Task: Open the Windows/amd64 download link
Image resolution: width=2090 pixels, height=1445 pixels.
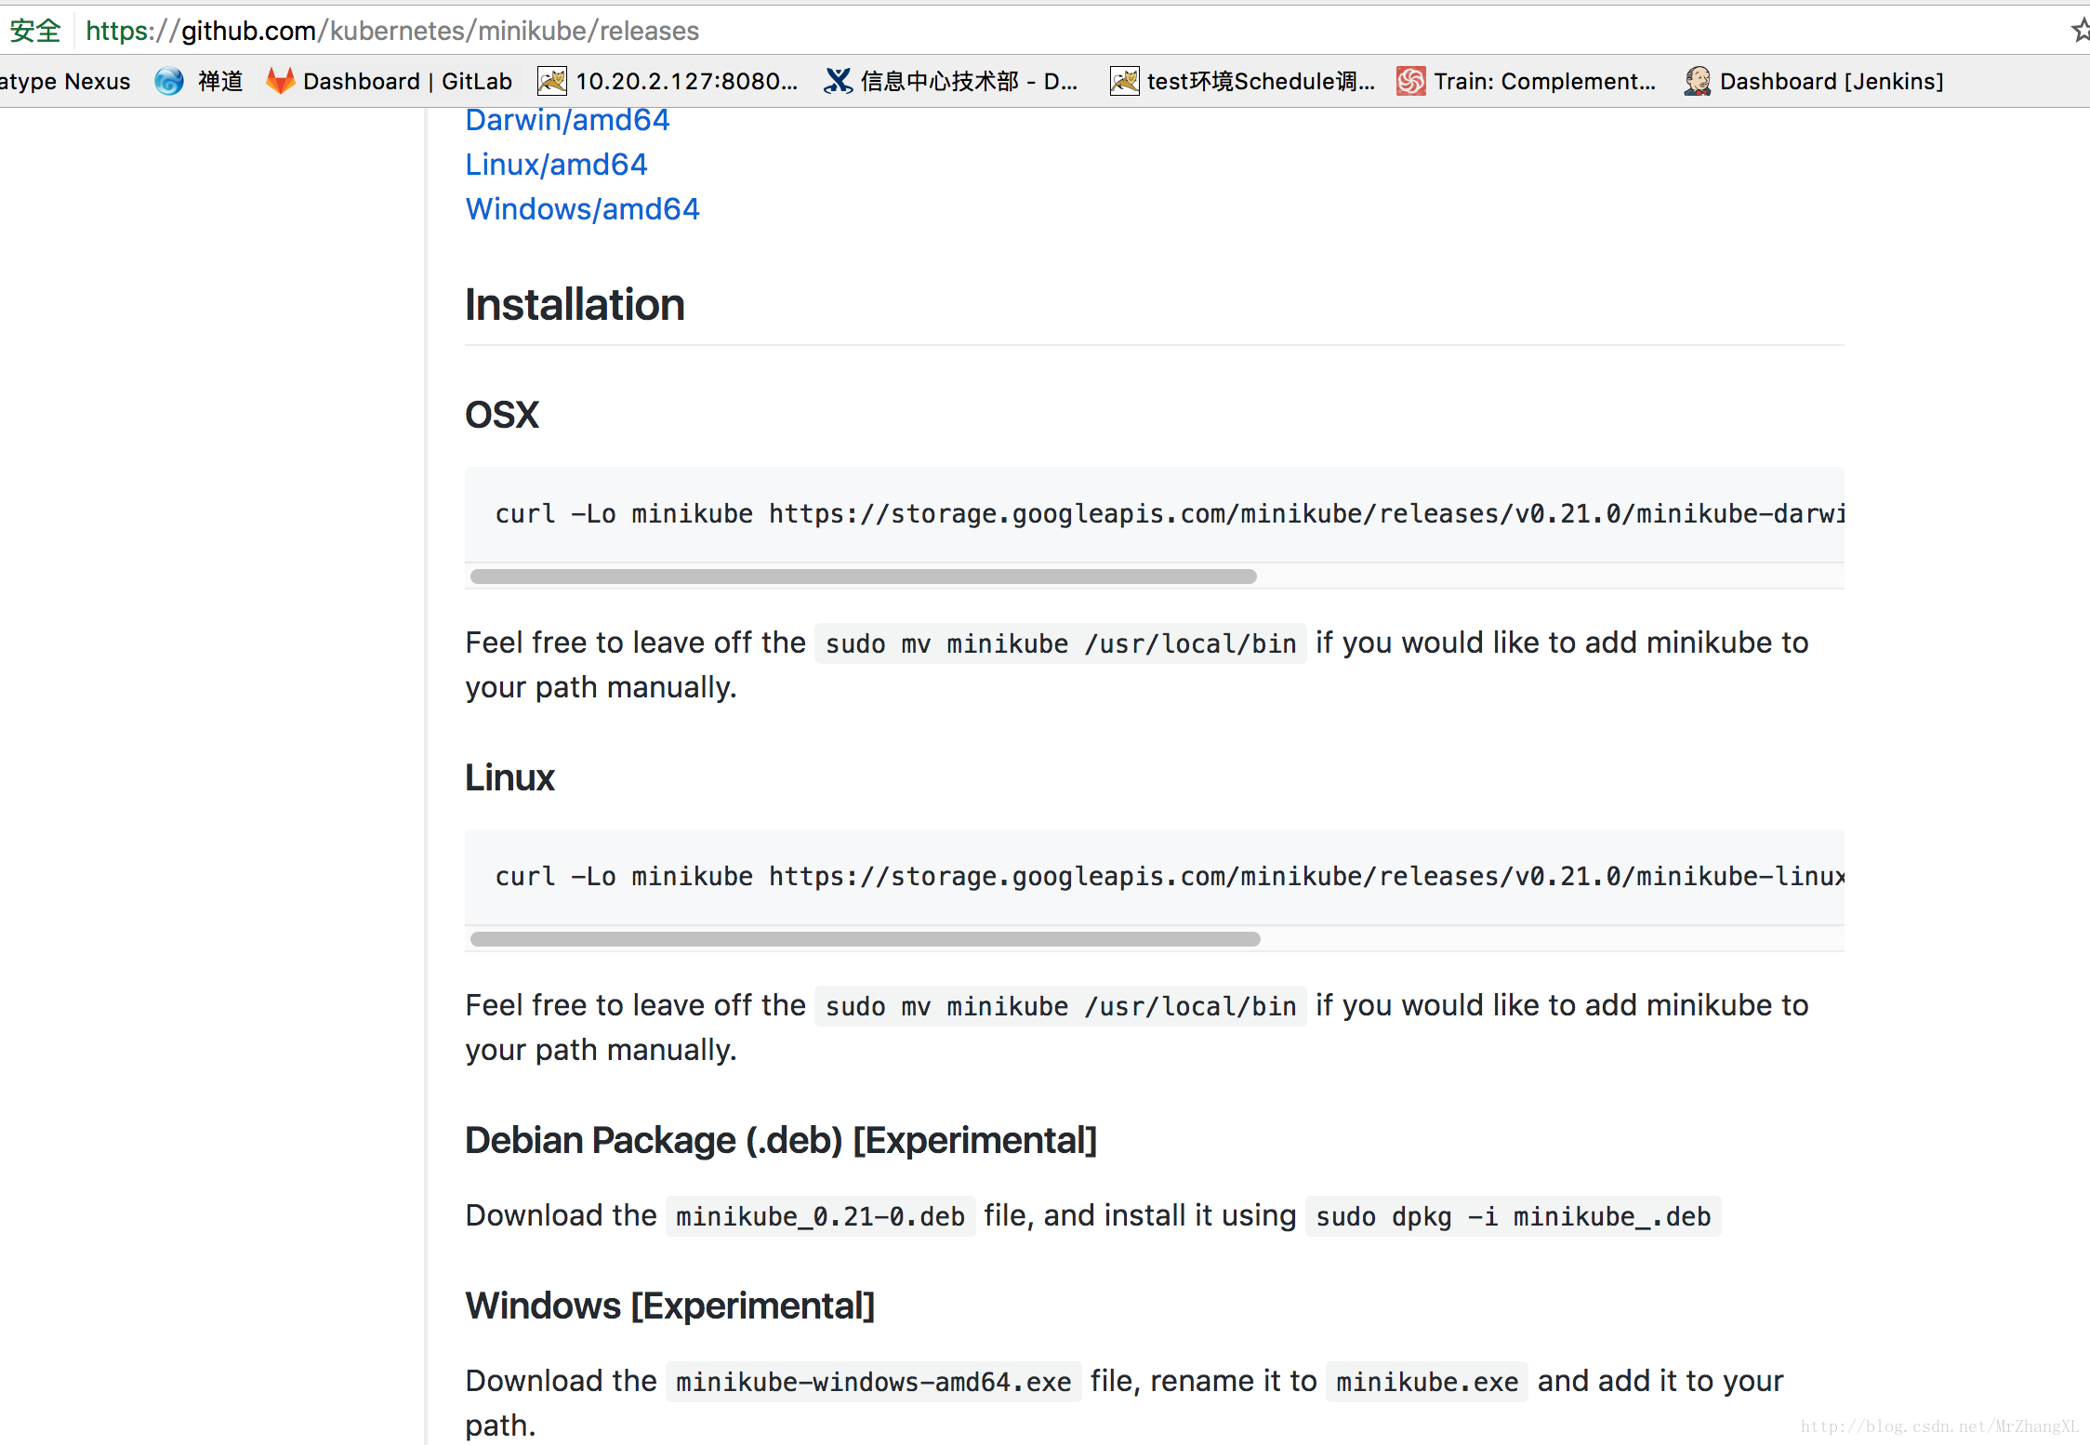Action: coord(582,209)
